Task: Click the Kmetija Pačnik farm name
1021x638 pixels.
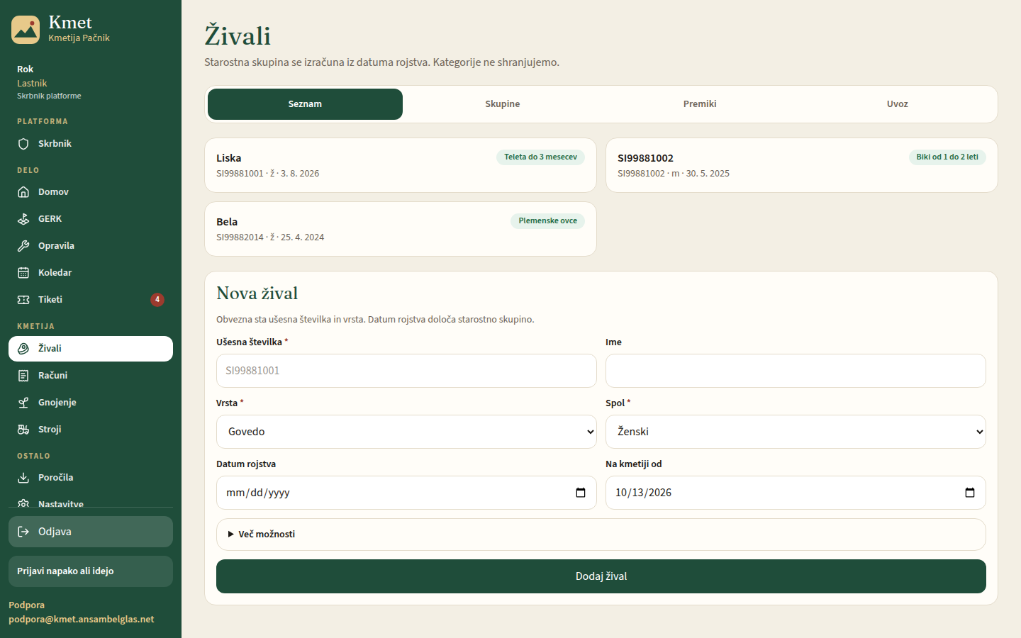Action: (79, 38)
